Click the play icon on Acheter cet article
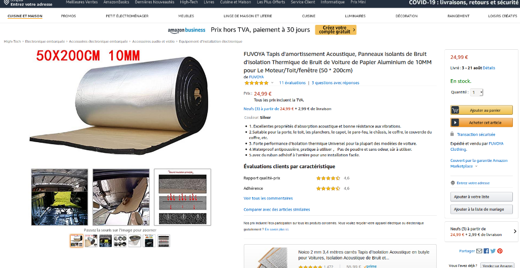This screenshot has height=268, width=520. pos(456,123)
